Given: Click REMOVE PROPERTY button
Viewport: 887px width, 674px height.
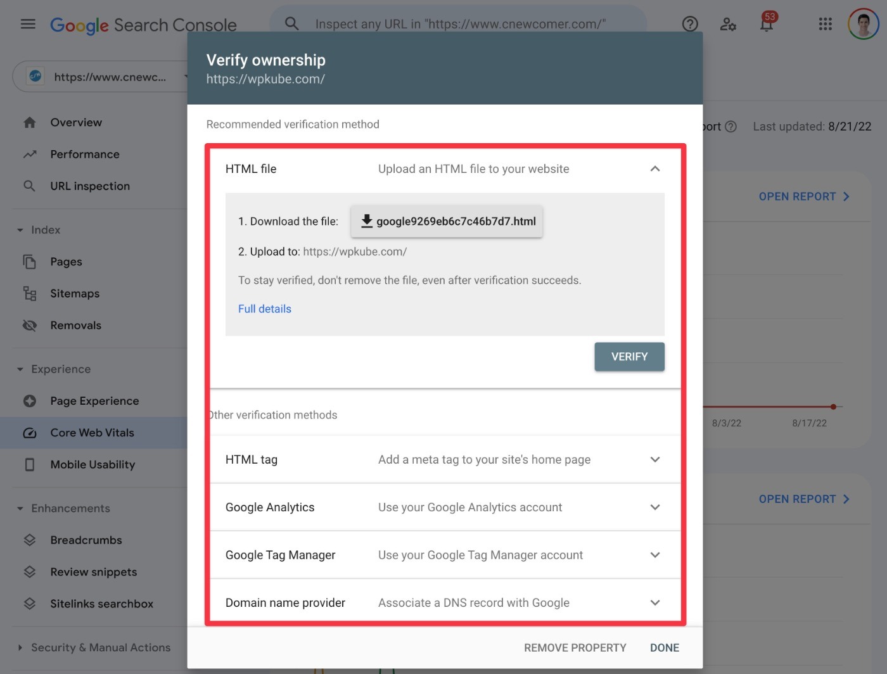Looking at the screenshot, I should 575,647.
